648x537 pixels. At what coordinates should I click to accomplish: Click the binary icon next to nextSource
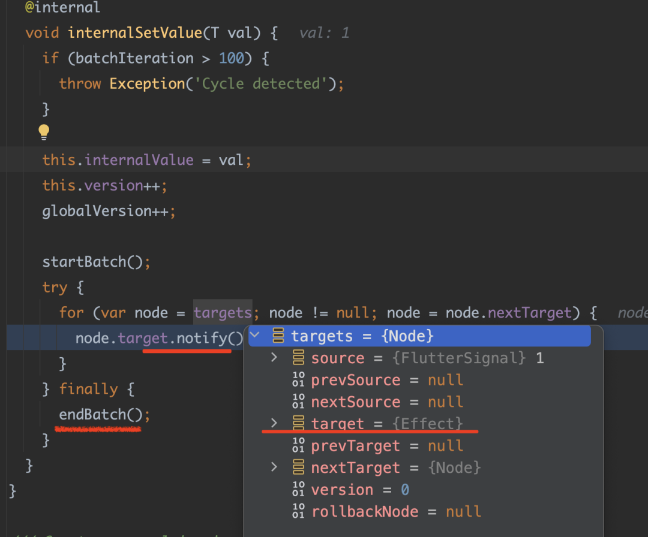point(299,402)
